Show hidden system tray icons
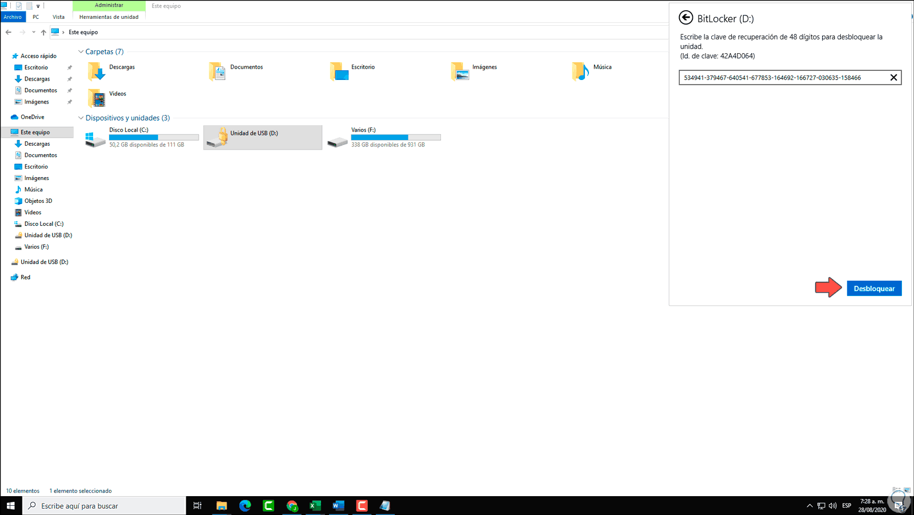Image resolution: width=914 pixels, height=515 pixels. tap(809, 505)
